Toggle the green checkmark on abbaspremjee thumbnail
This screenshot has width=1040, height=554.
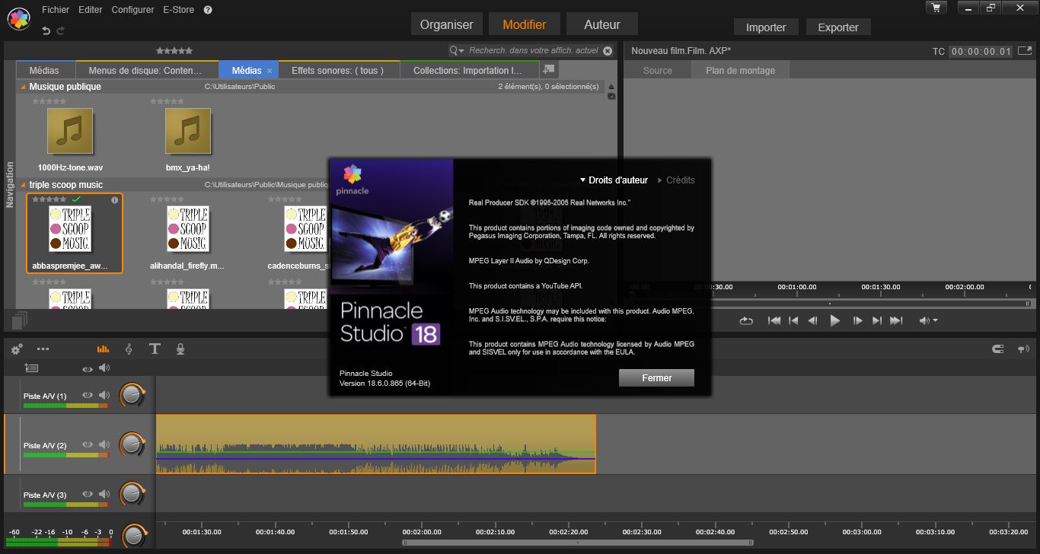coord(75,199)
